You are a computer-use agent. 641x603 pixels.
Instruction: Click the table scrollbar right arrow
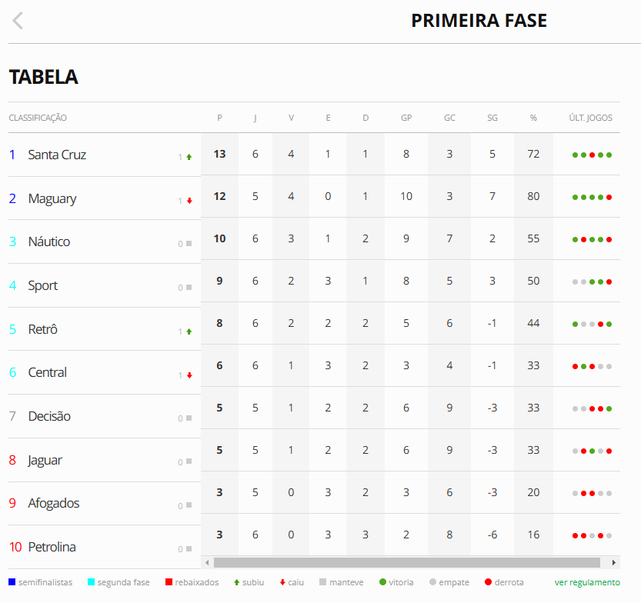click(614, 562)
